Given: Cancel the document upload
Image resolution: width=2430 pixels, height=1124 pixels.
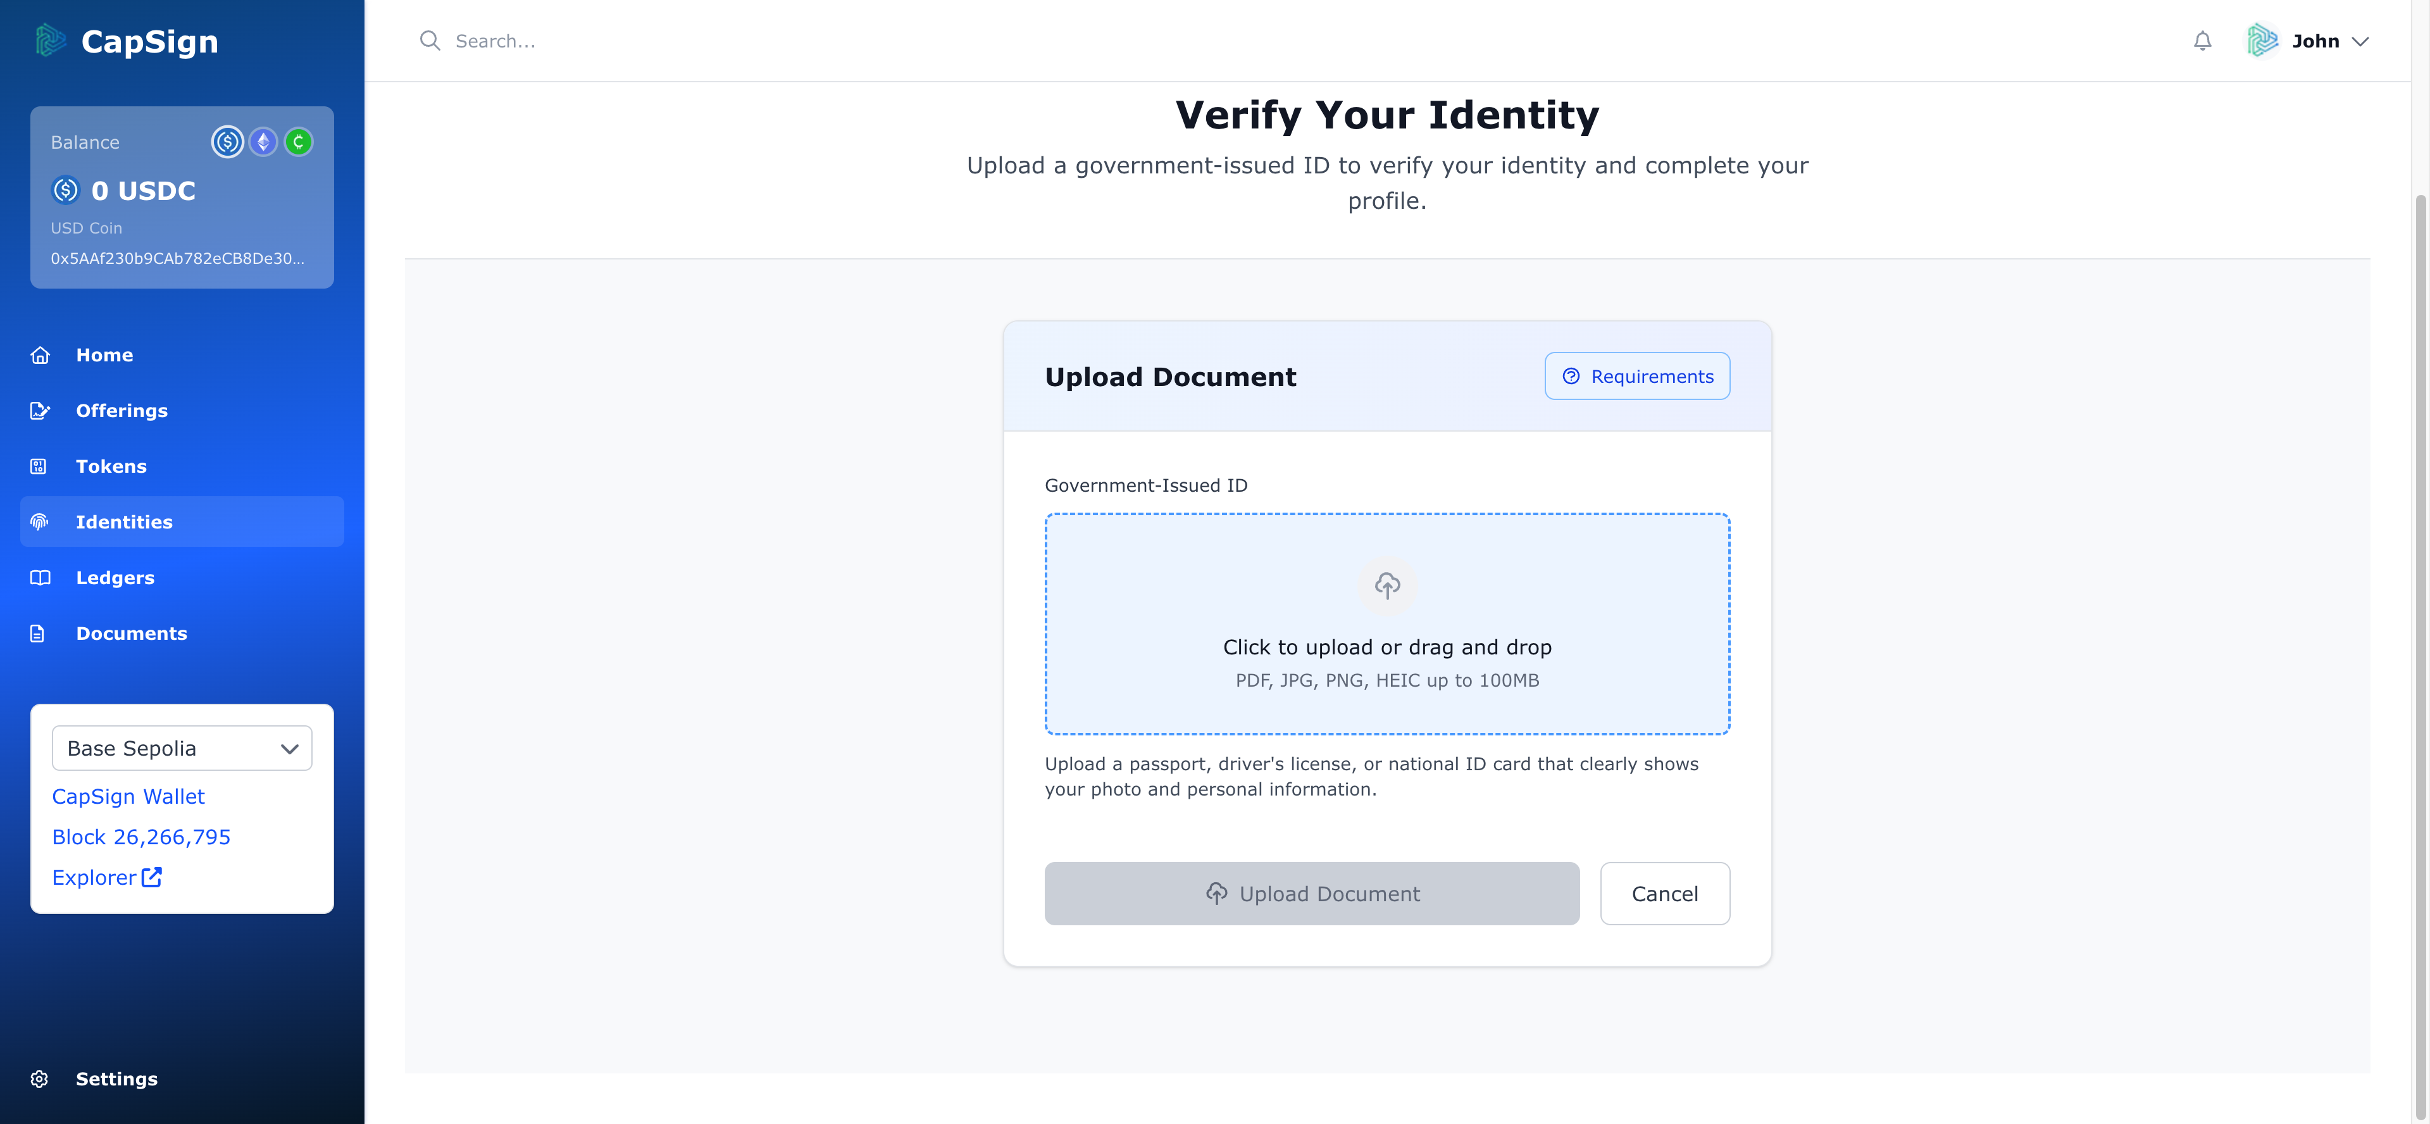Looking at the screenshot, I should click(1664, 894).
